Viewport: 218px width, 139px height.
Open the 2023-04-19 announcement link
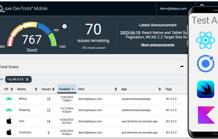click(130, 33)
